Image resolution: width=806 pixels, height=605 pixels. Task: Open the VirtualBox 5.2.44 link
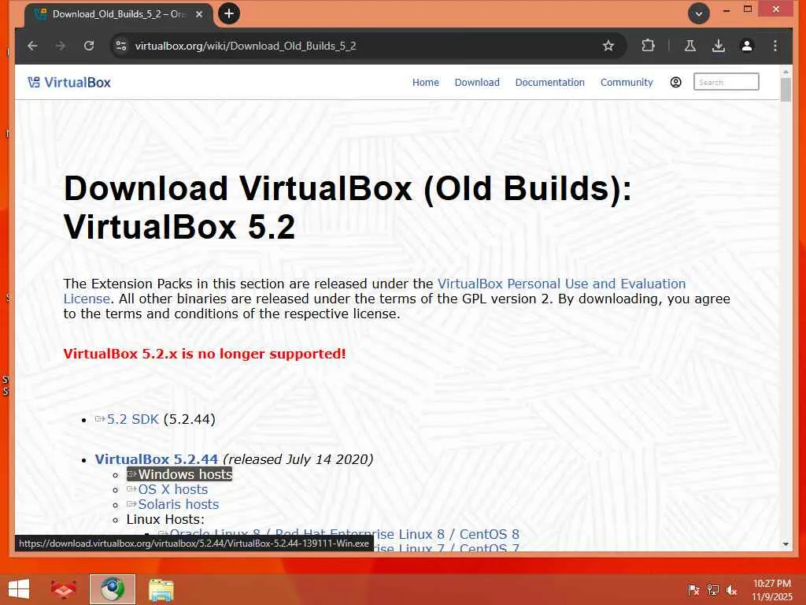click(x=157, y=459)
